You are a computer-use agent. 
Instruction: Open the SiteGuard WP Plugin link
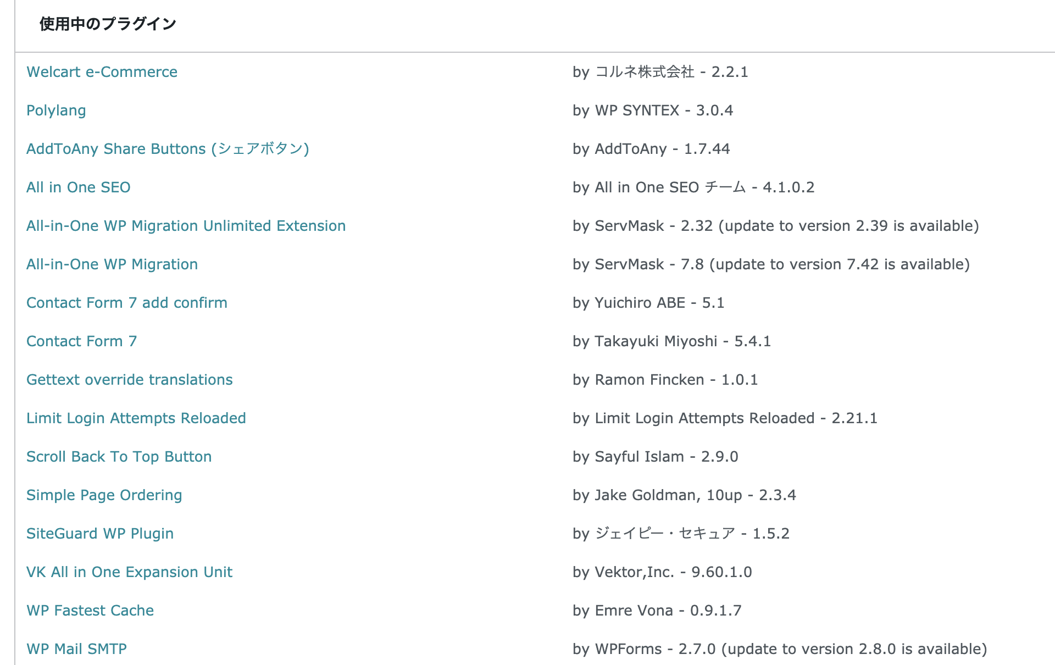coord(100,534)
